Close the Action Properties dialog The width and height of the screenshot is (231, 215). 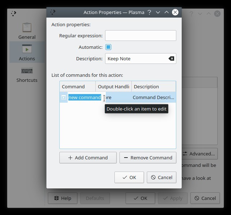click(175, 12)
